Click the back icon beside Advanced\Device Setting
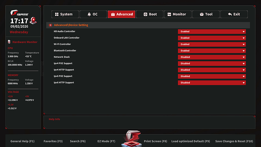The image size is (261, 147). tap(50, 25)
